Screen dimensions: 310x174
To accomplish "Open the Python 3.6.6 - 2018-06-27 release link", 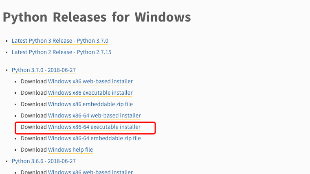I will pyautogui.click(x=44, y=161).
